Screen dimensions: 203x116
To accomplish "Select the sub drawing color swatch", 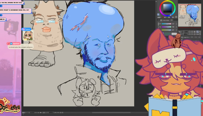I will (160, 16).
